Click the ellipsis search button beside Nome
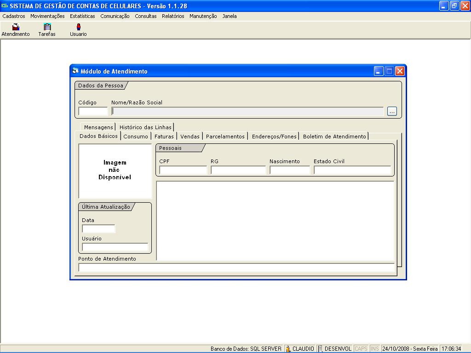471x353 pixels. 392,111
